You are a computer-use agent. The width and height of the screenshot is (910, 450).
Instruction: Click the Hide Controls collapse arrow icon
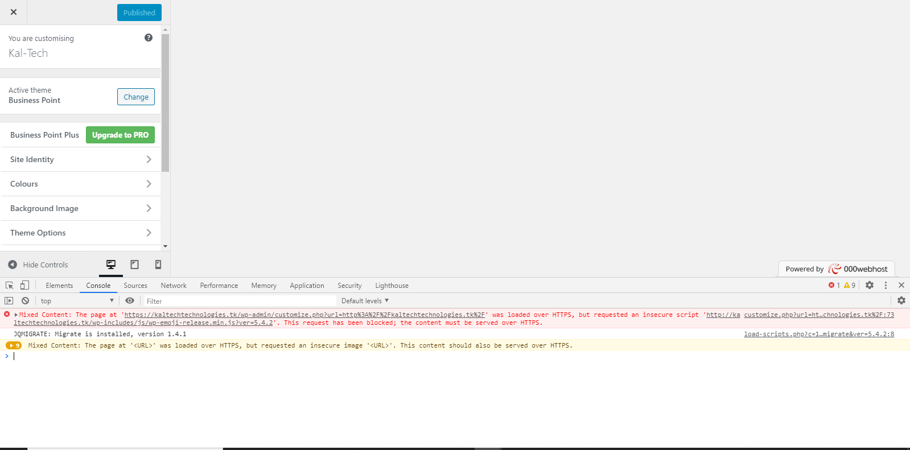pyautogui.click(x=13, y=265)
